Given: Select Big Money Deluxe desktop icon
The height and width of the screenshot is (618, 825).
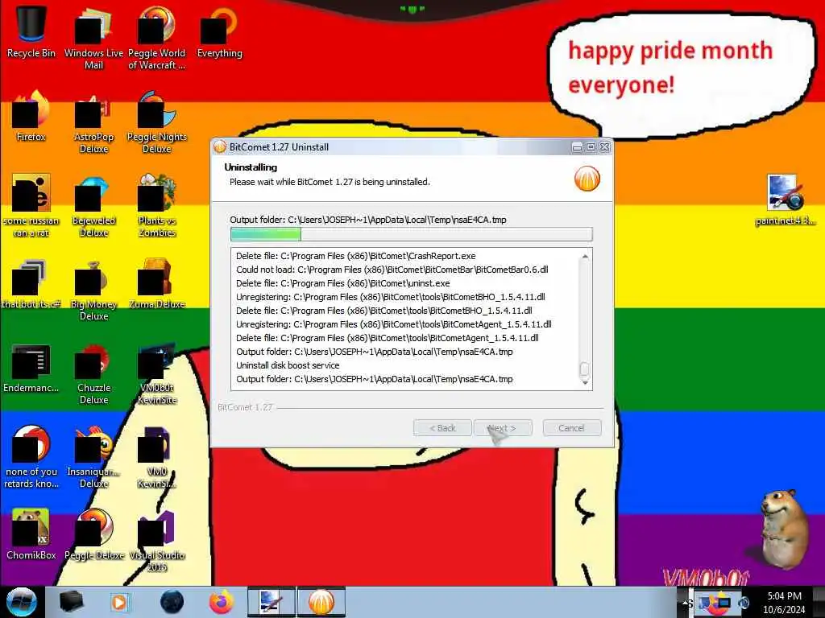Looking at the screenshot, I should pos(93,289).
